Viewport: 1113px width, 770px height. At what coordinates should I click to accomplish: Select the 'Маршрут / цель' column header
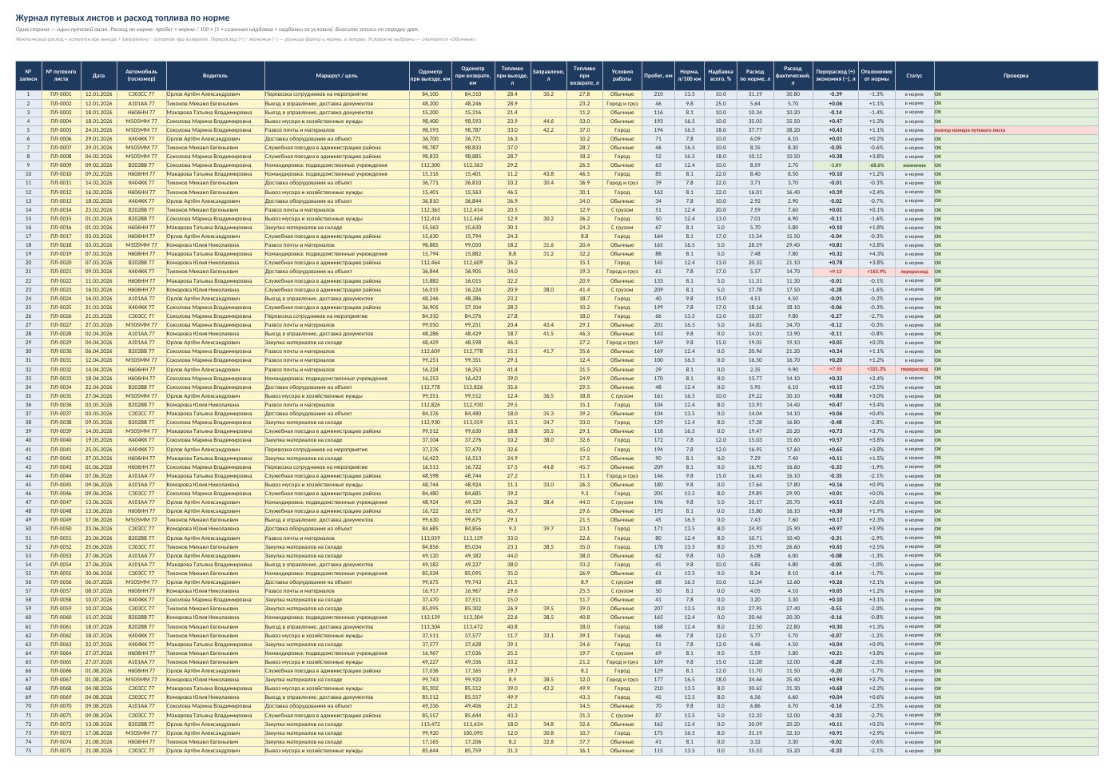point(337,76)
